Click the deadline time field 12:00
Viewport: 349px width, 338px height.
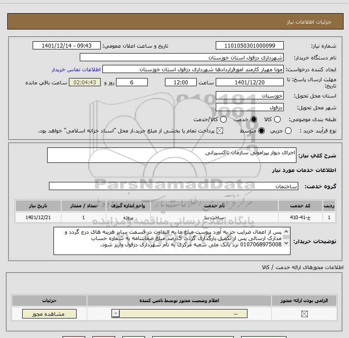pos(181,82)
